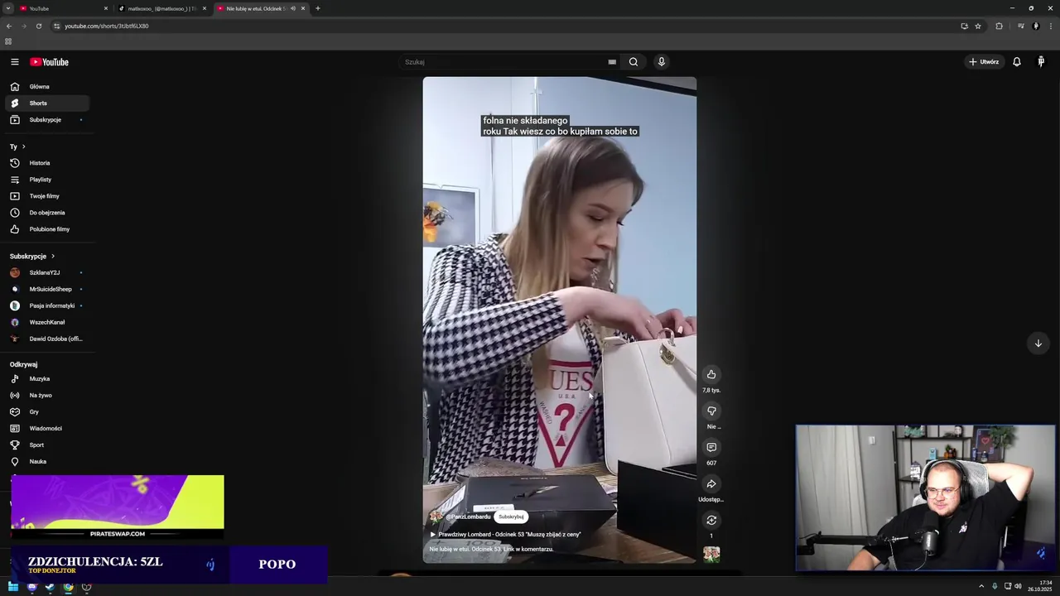
Task: Open Do obejrzenia in the sidebar
Action: [x=46, y=213]
